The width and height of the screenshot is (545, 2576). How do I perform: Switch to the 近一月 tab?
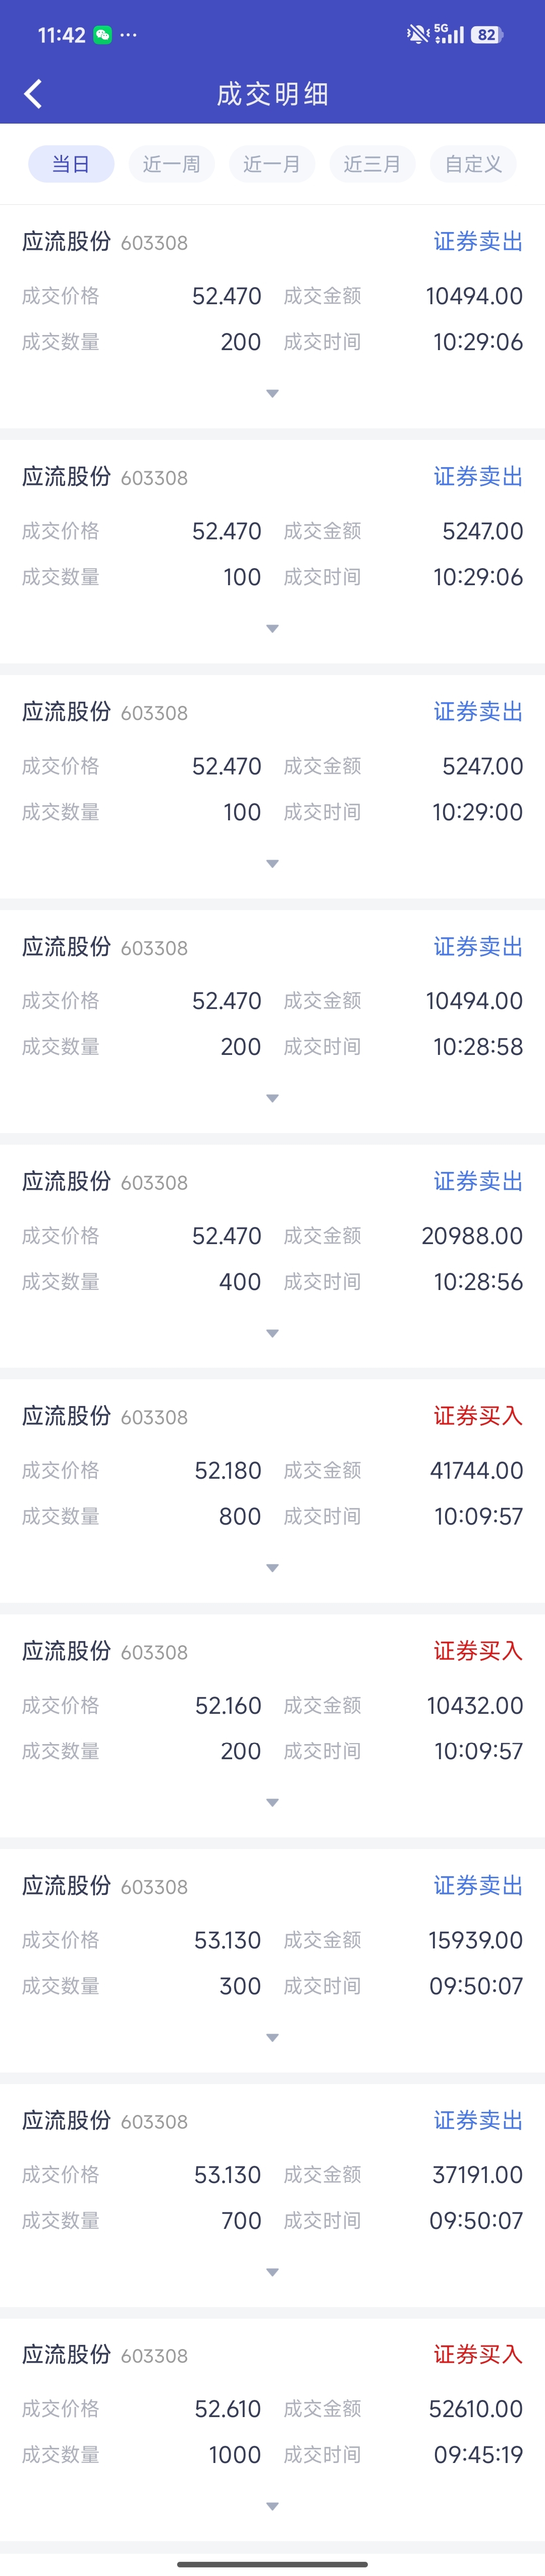(x=272, y=164)
